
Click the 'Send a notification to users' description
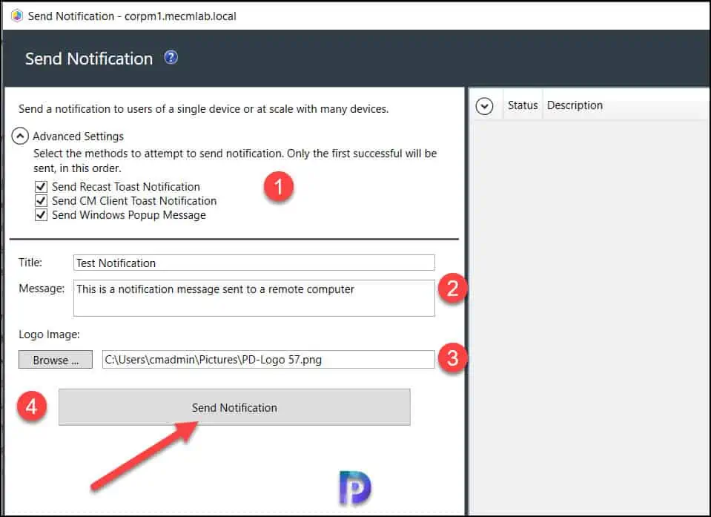[204, 109]
